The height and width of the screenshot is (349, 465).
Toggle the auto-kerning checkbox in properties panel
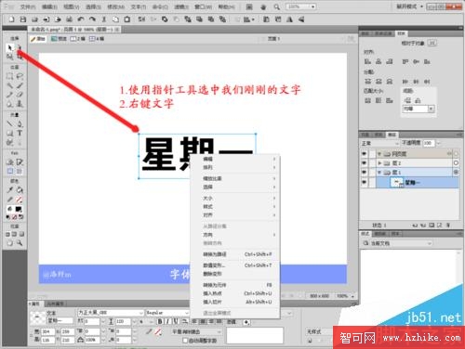click(185, 341)
